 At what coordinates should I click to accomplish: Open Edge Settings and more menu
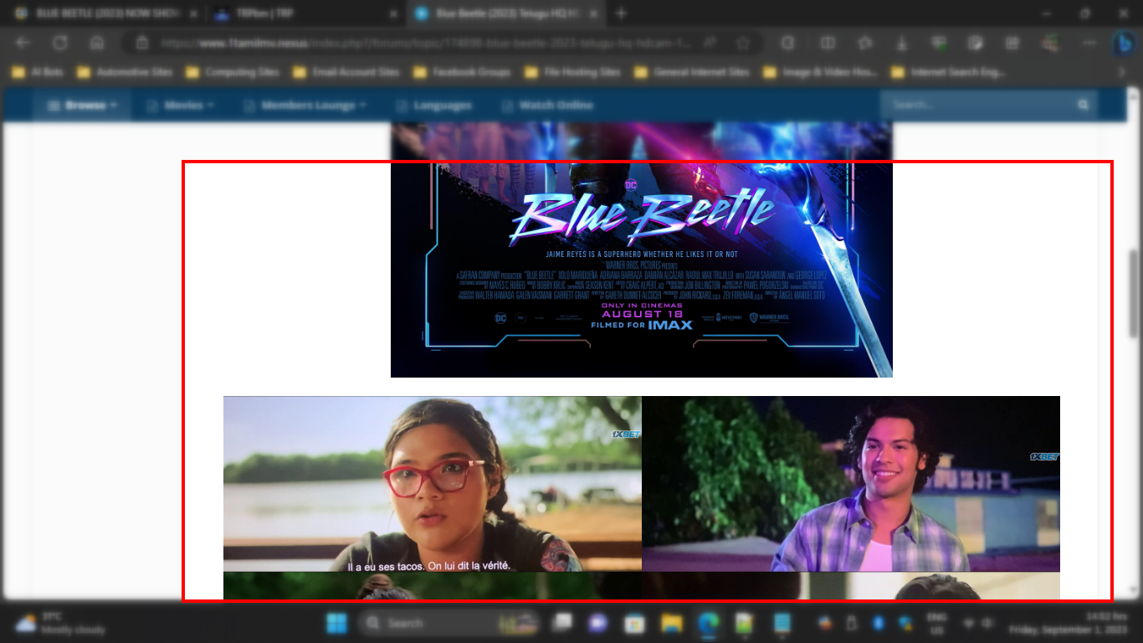[x=1088, y=43]
